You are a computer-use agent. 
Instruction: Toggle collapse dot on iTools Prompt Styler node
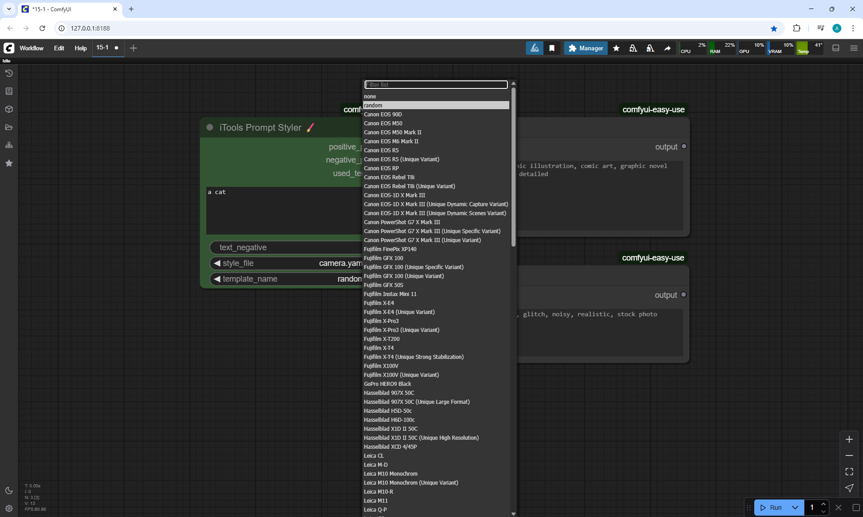pos(209,128)
